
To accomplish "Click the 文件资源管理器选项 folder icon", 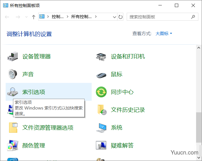I will coord(13,128).
